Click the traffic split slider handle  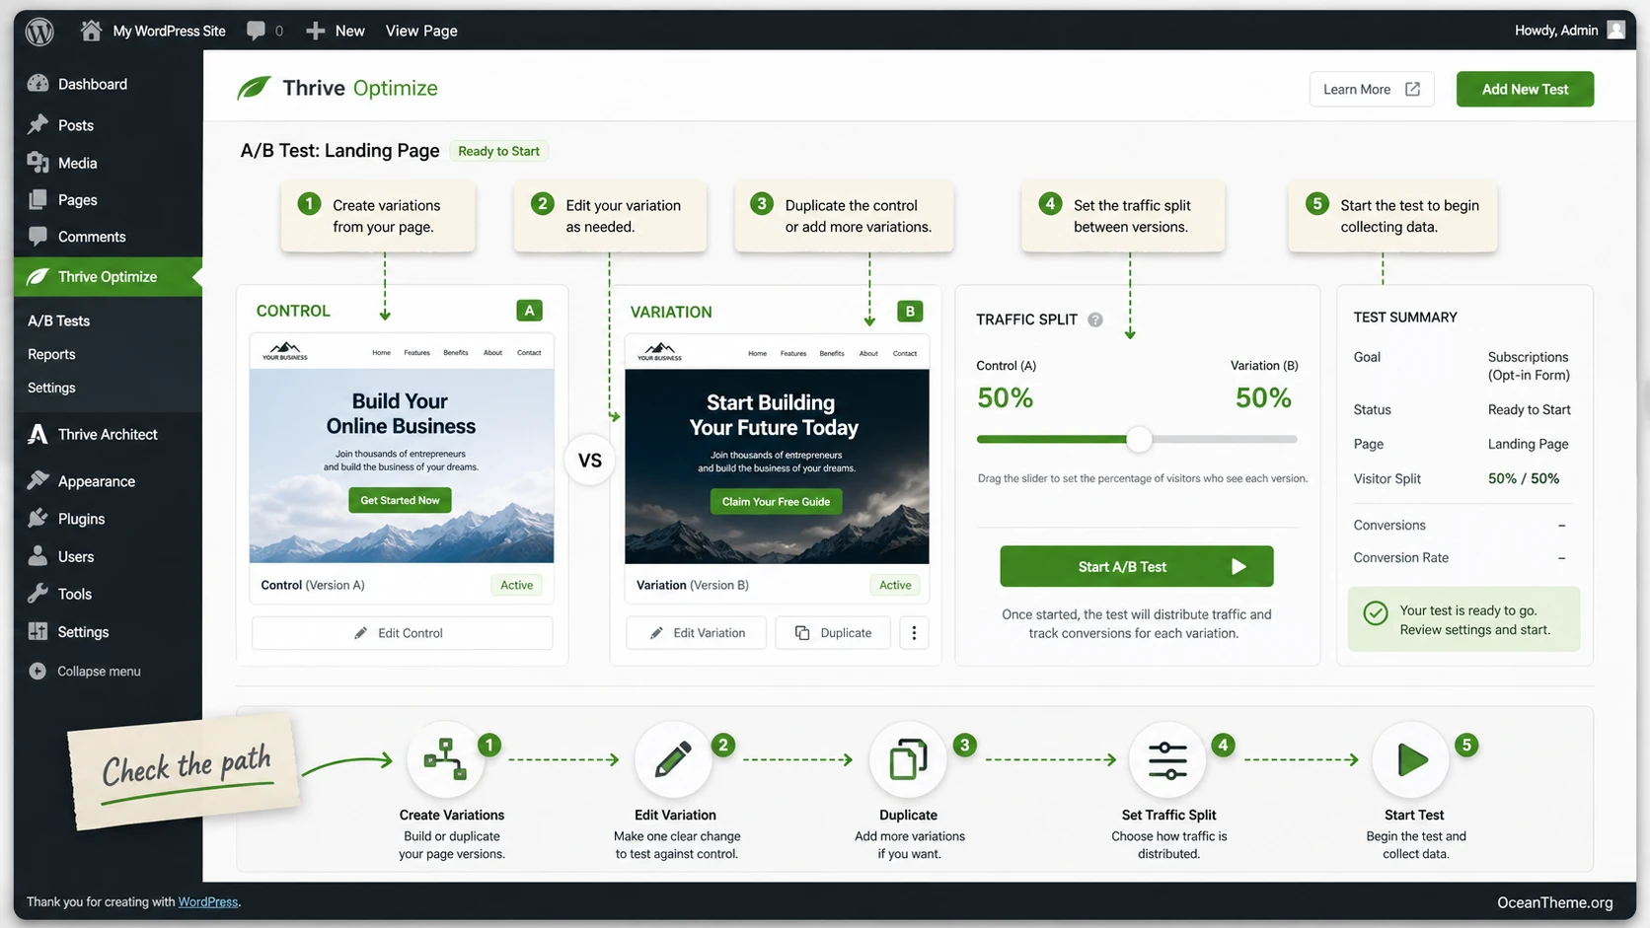point(1139,439)
